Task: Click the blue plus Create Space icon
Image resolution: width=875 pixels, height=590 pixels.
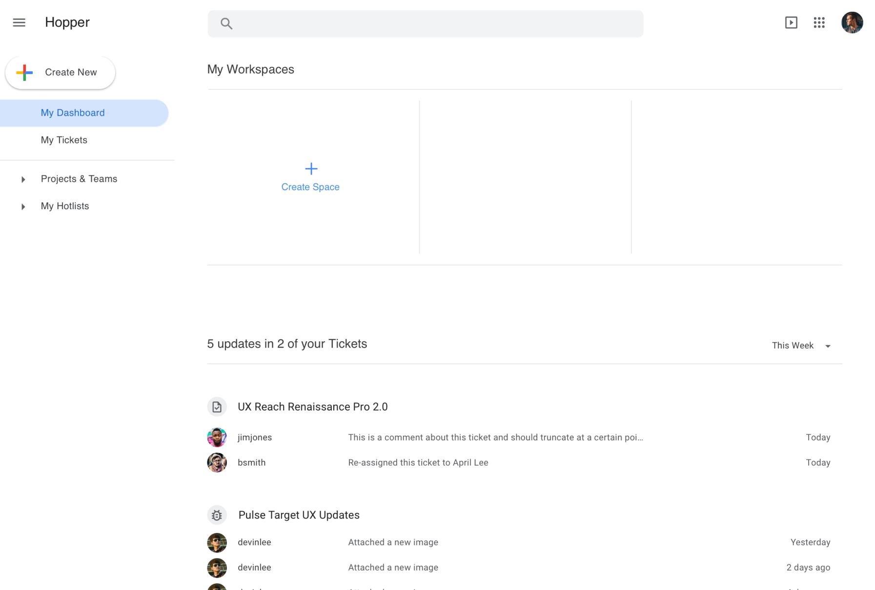Action: 311,169
